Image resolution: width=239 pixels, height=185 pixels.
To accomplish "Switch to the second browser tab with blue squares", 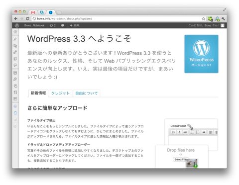I will 42,12.
